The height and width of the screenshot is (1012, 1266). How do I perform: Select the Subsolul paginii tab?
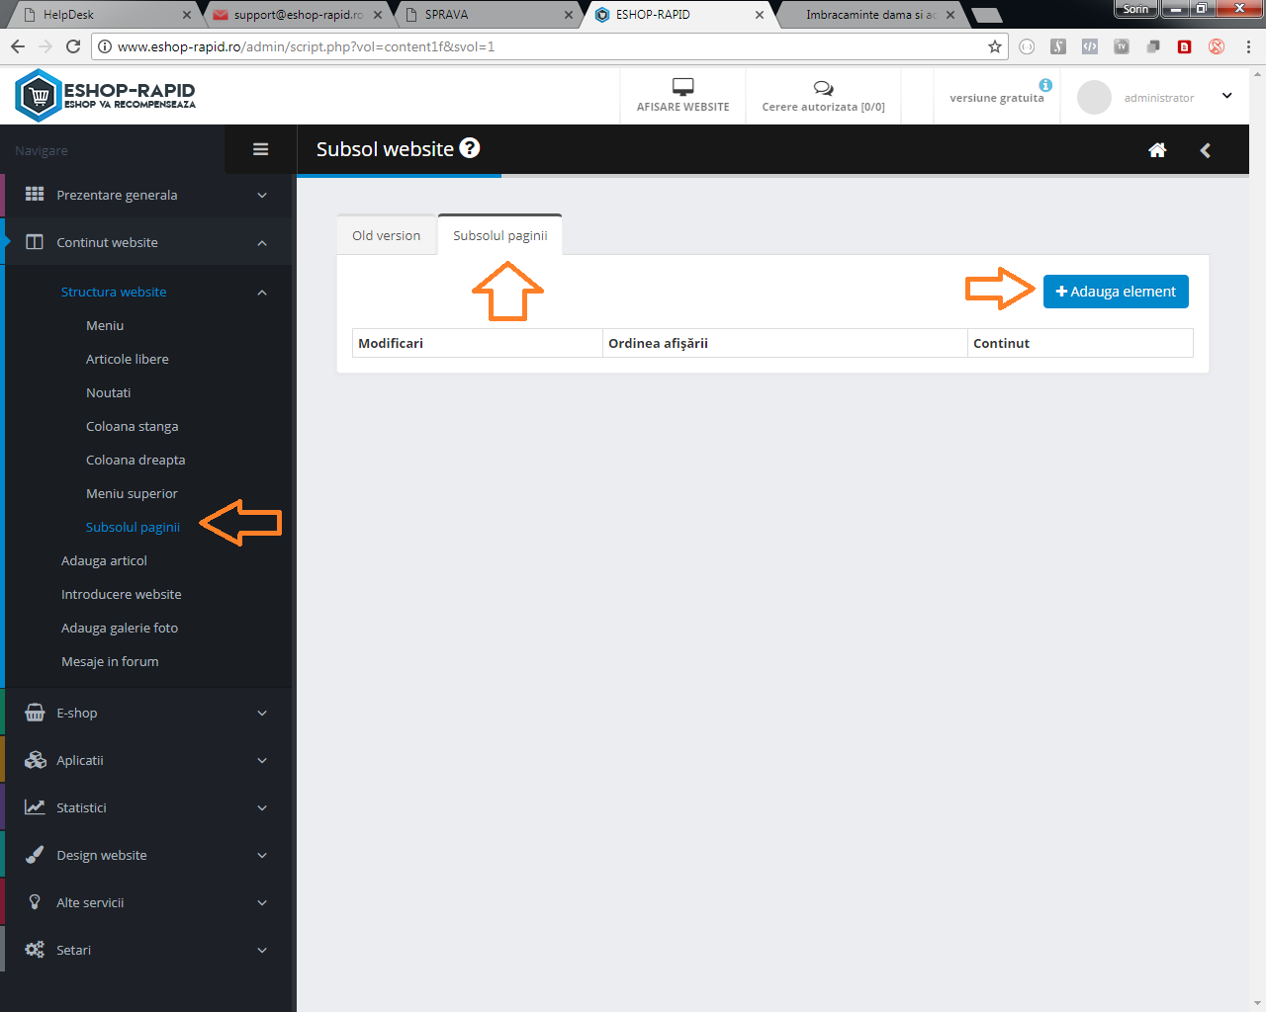[x=500, y=235]
